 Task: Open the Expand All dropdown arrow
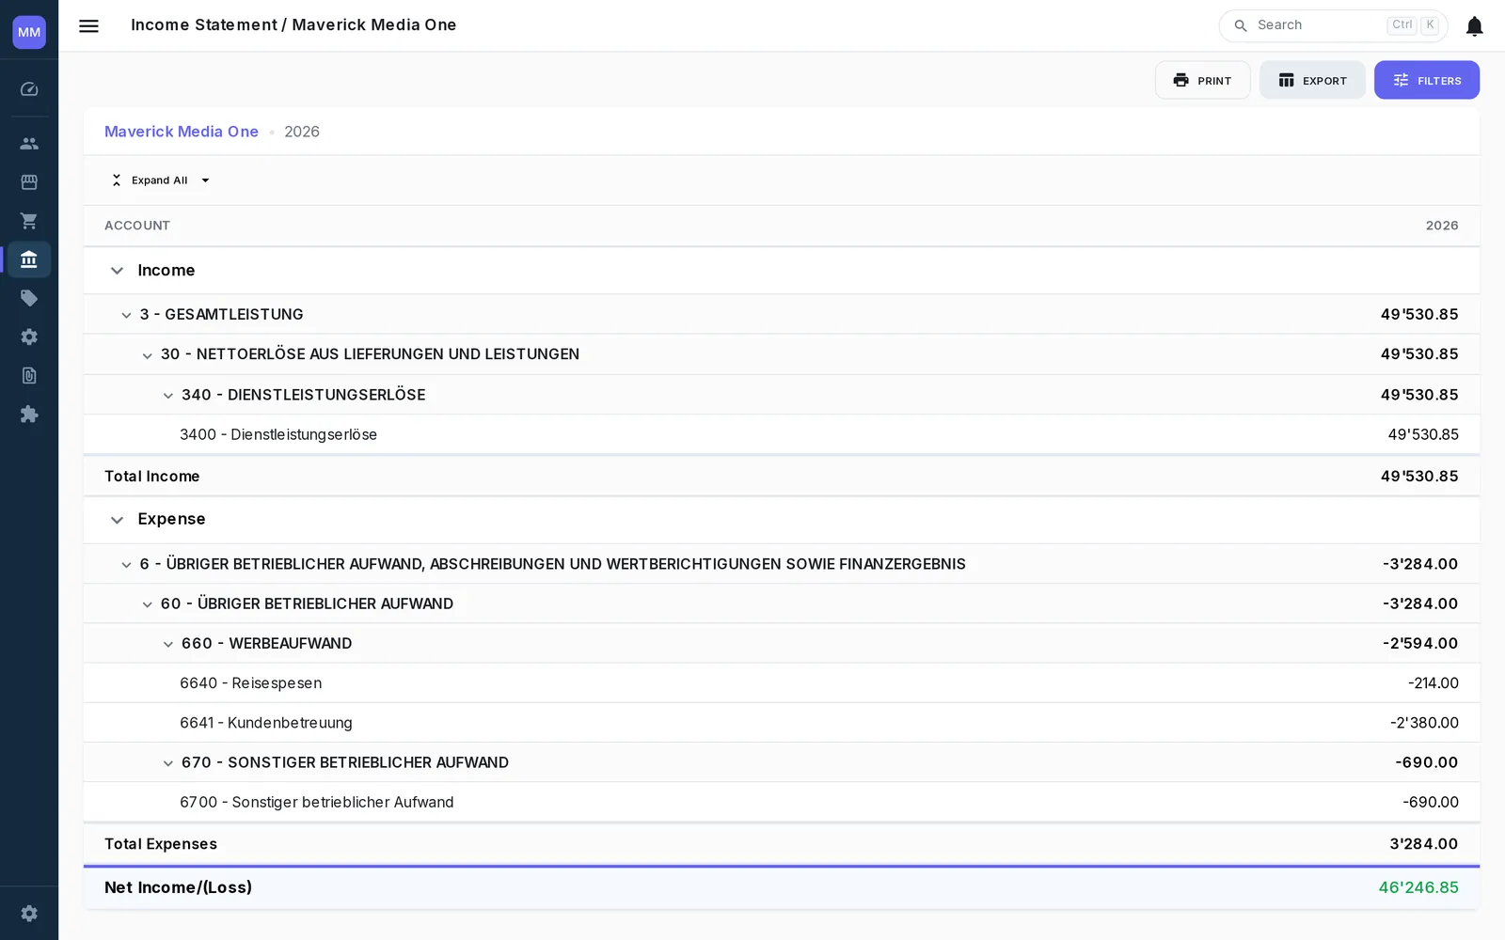[205, 180]
